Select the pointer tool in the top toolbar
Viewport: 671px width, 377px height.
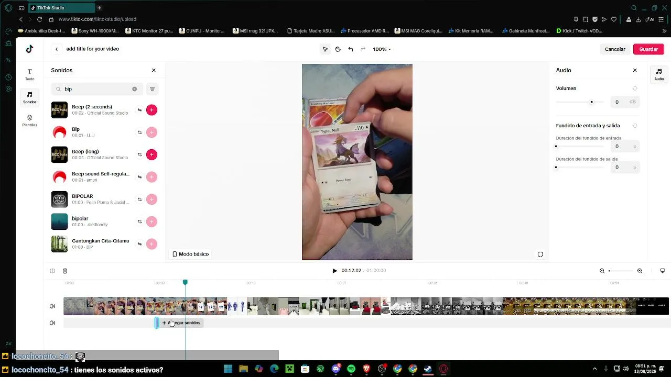point(325,49)
